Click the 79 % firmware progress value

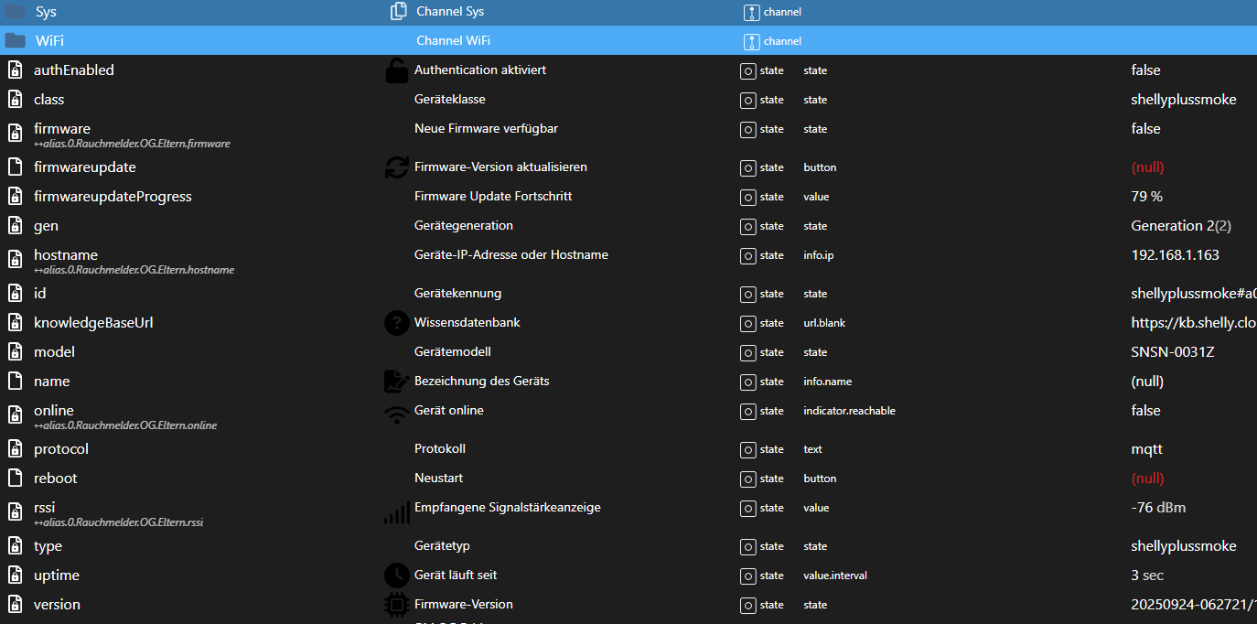click(1147, 197)
